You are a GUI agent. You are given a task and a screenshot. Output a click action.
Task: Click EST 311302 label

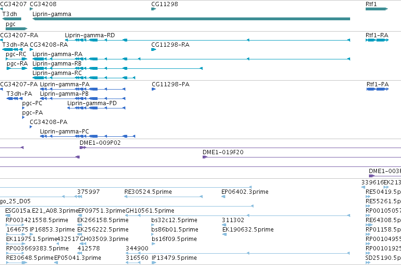point(233,220)
